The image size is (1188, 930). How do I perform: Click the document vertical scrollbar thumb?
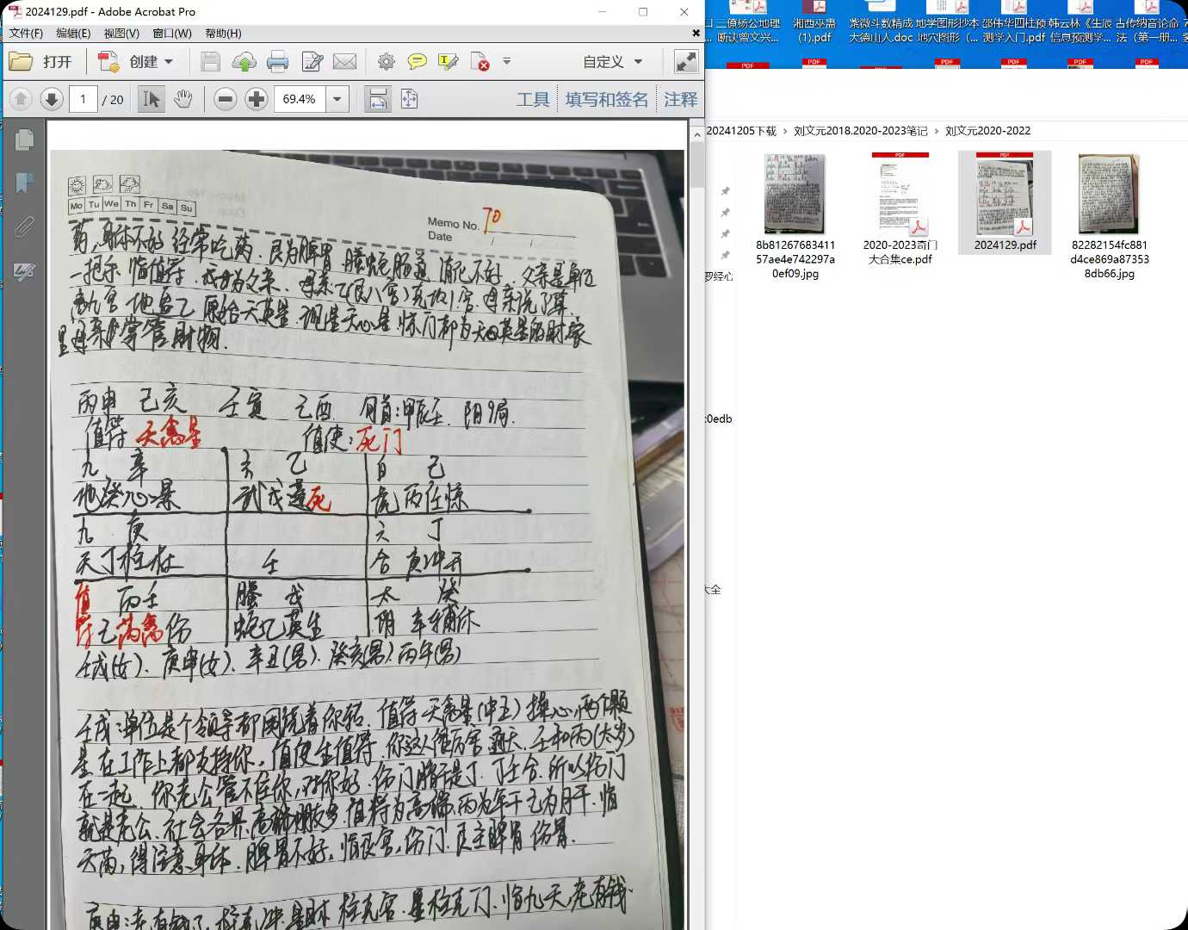coord(697,165)
